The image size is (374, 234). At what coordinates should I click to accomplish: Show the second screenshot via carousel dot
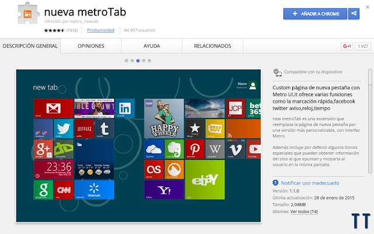(132, 61)
